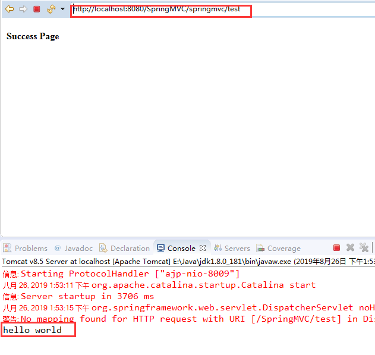Image resolution: width=375 pixels, height=355 pixels.
Task: Click the 'hello world' console output line
Action: (x=33, y=330)
